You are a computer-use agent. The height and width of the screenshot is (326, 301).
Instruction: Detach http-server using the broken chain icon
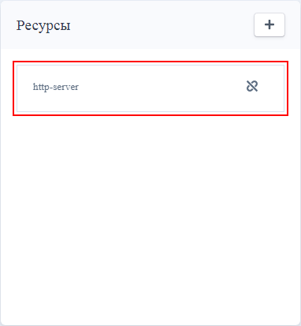click(x=252, y=86)
